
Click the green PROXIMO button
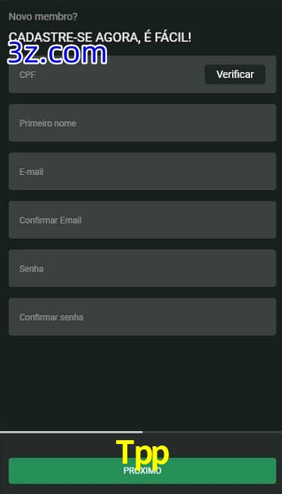pyautogui.click(x=143, y=471)
